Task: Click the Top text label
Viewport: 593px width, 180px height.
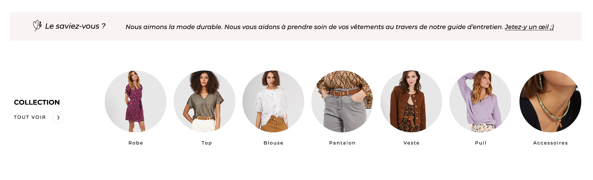Action: click(207, 143)
